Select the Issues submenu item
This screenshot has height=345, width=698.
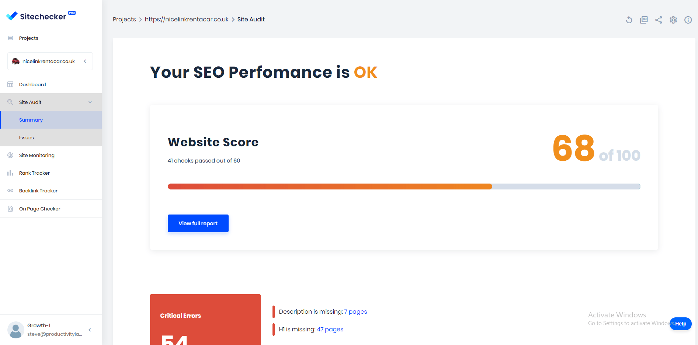(51, 137)
